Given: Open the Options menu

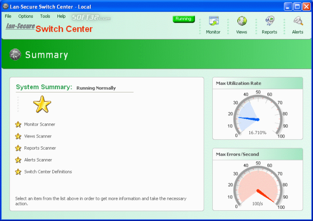Looking at the screenshot, I should pos(25,16).
